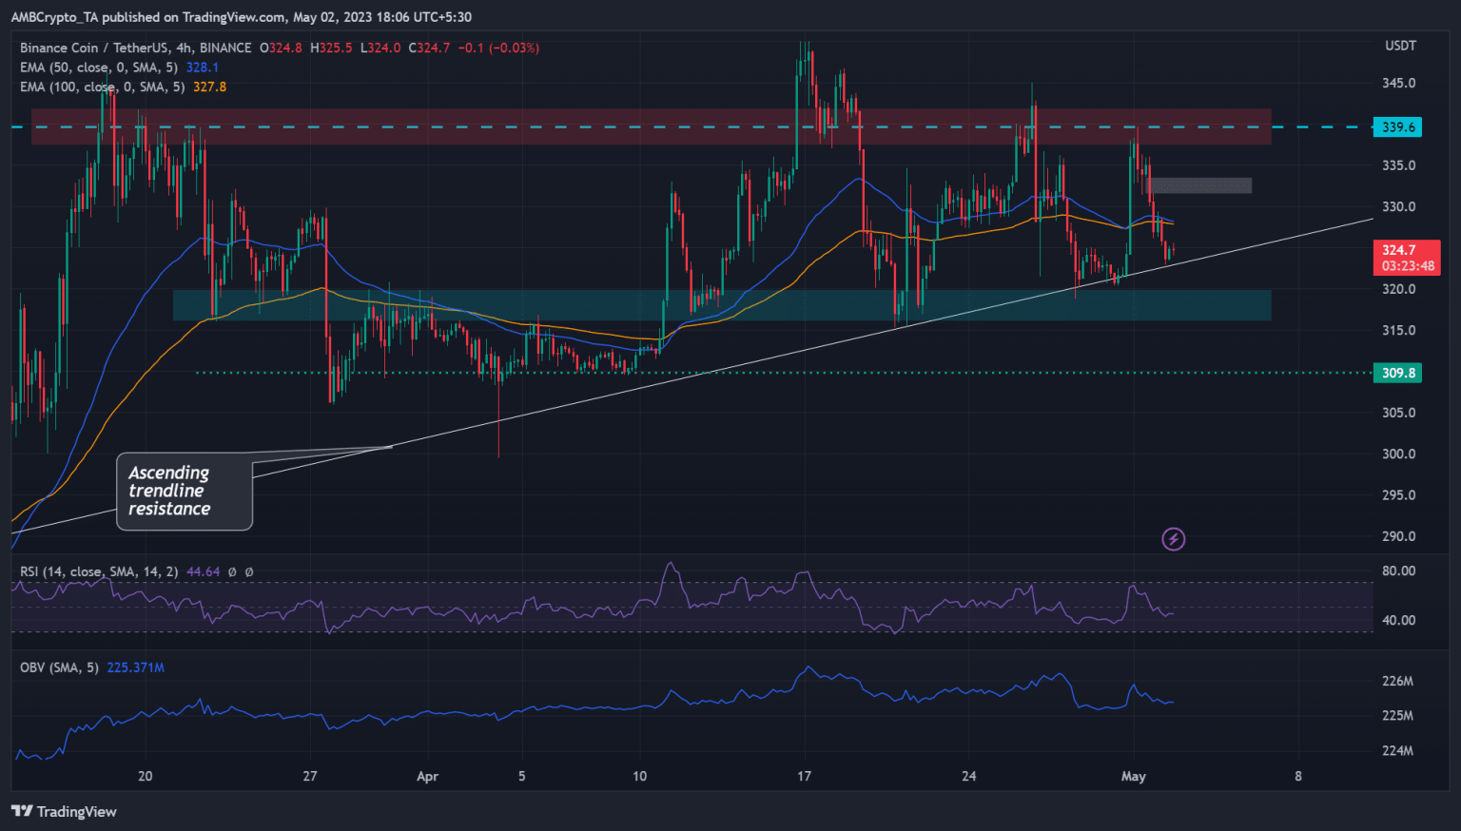Click the Apr label on date axis
1461x831 pixels.
(427, 776)
